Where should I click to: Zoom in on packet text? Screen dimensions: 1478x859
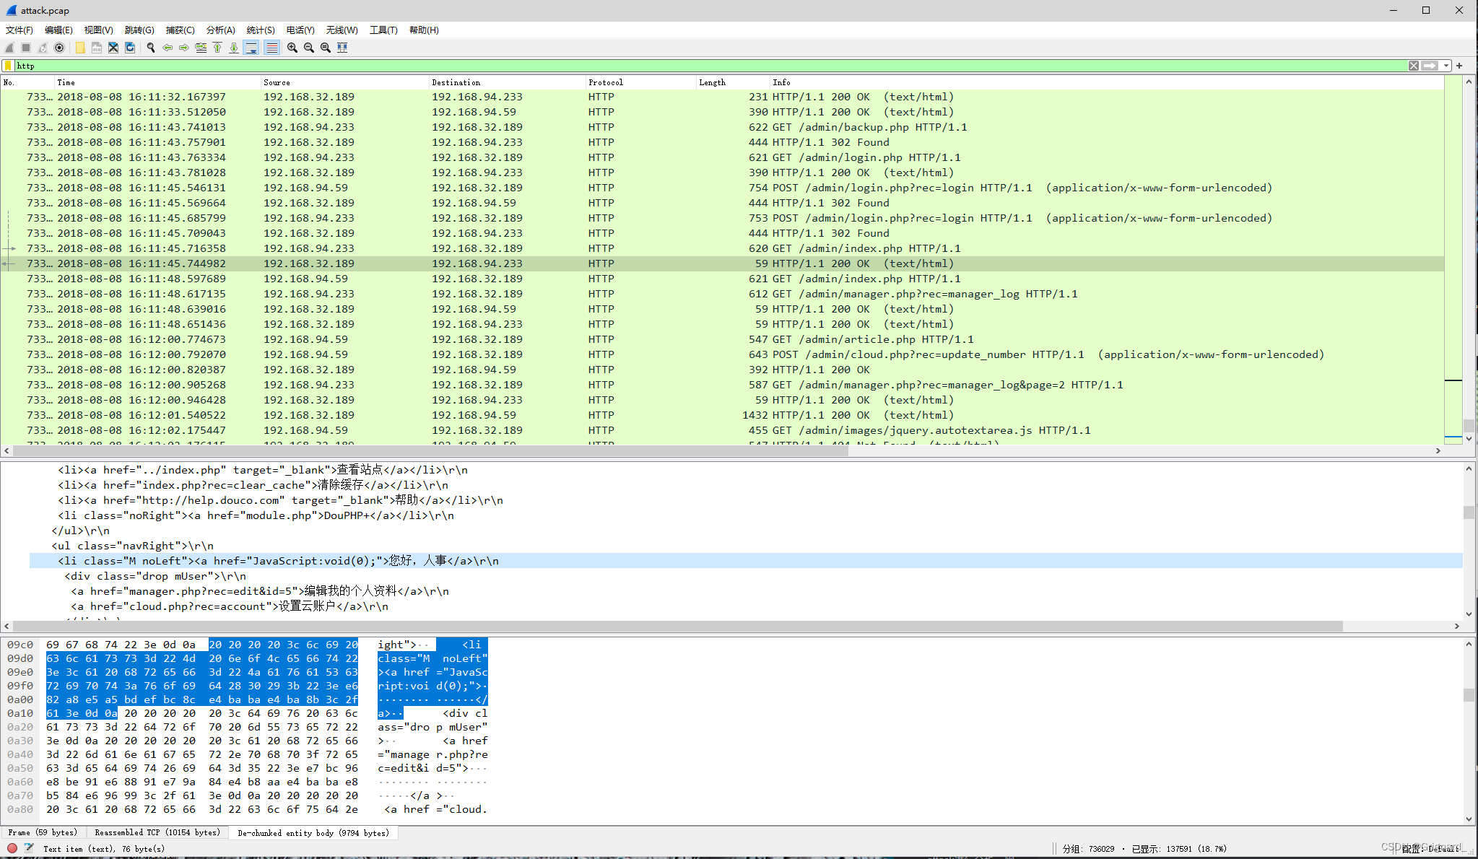[292, 48]
